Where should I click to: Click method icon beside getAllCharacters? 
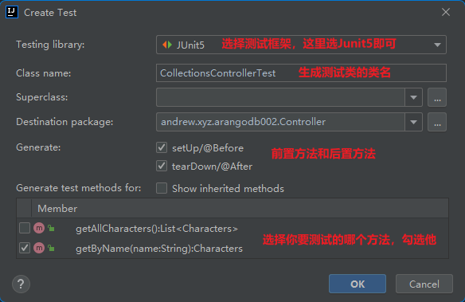[39, 228]
